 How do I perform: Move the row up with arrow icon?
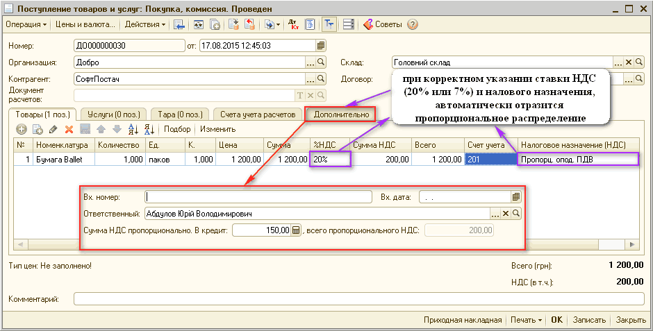(x=101, y=129)
